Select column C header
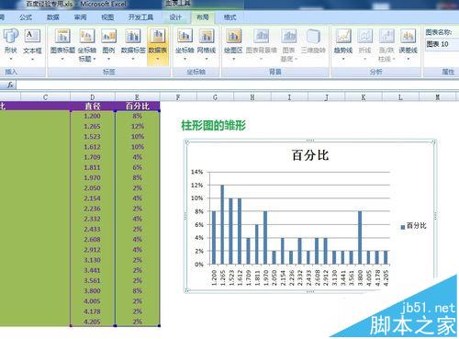 tap(45, 97)
